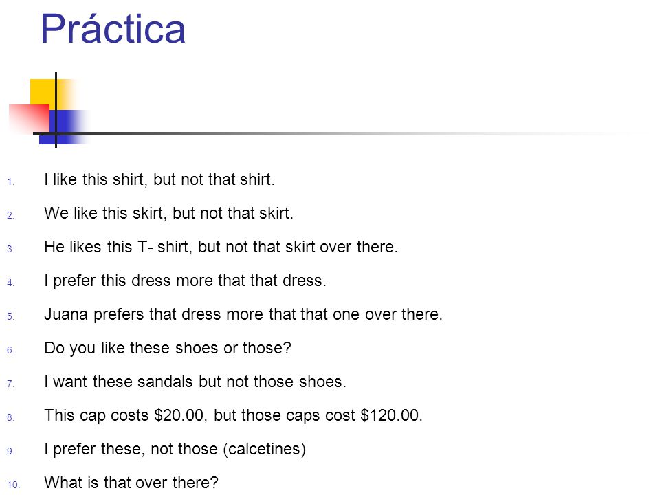Screen dimensions: 660x495
Task: Click list number 1 marker
Action: [10, 181]
